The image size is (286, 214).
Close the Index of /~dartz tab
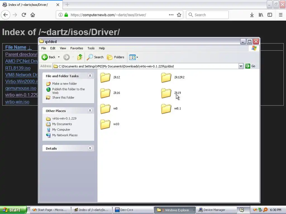tap(58, 5)
